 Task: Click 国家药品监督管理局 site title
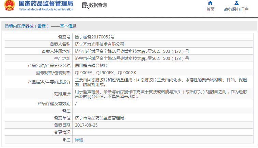[x=46, y=4]
